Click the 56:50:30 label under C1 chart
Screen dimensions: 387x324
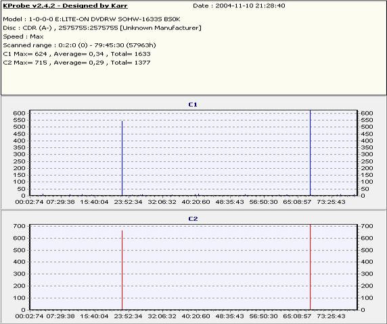tap(264, 202)
